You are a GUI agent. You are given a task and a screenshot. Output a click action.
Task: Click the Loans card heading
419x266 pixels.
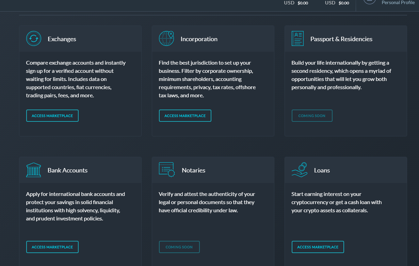click(x=322, y=170)
